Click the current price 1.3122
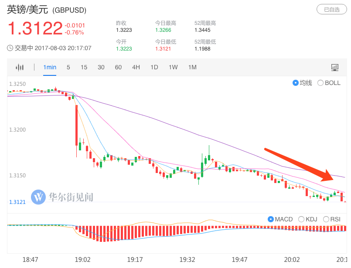The height and width of the screenshot is (268, 351). (x=35, y=28)
